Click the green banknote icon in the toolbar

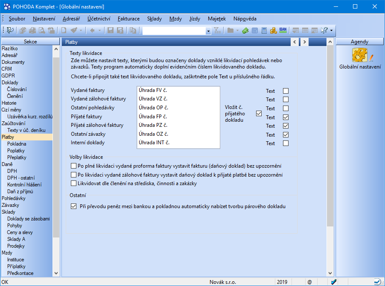tap(245, 31)
